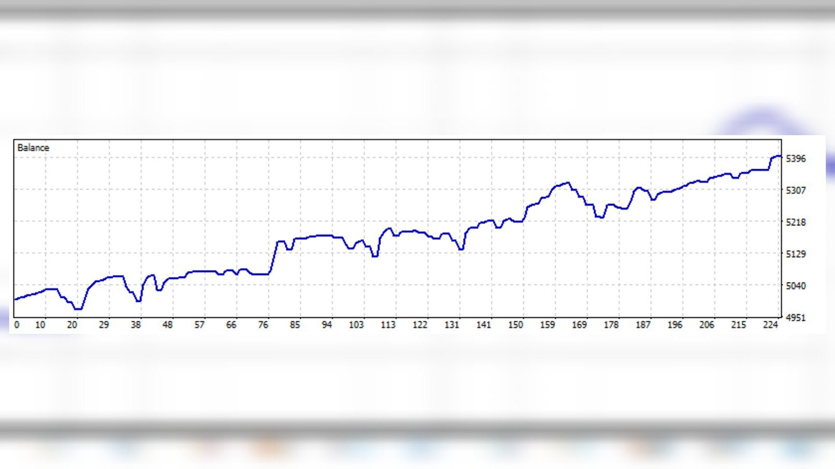The height and width of the screenshot is (469, 835).
Task: Click the 131 label on trade axis
Action: click(452, 325)
